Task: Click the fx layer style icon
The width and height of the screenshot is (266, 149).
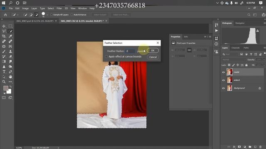Action: 234,147
